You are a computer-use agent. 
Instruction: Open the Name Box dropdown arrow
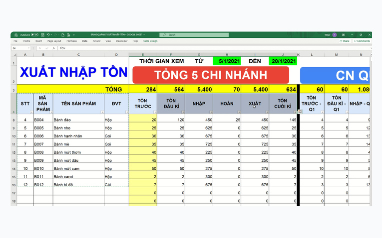click(29, 48)
